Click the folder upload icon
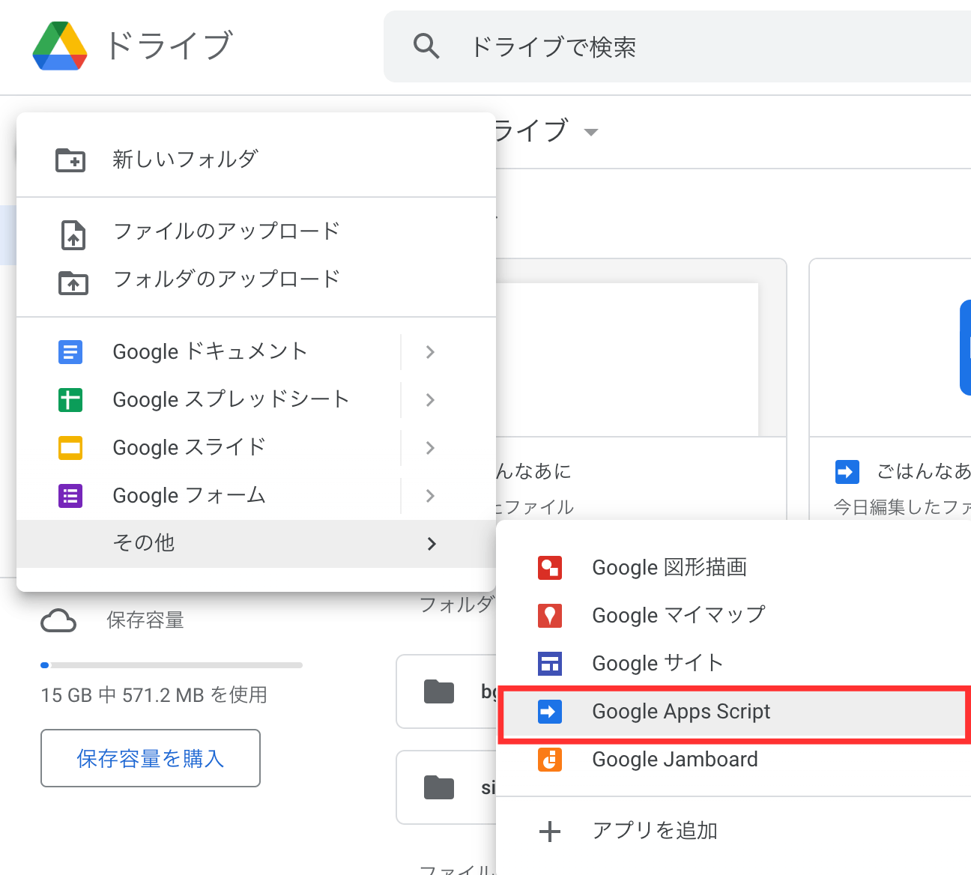971x875 pixels. [73, 282]
